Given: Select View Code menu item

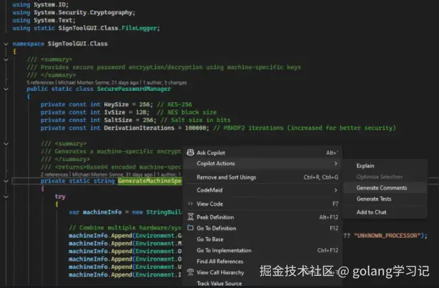Looking at the screenshot, I should click(x=262, y=204).
